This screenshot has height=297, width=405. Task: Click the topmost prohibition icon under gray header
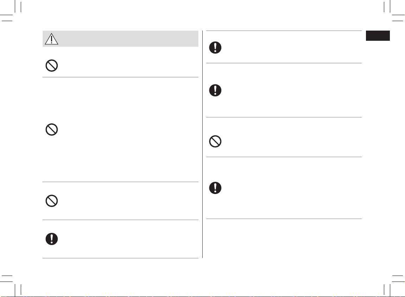point(52,65)
